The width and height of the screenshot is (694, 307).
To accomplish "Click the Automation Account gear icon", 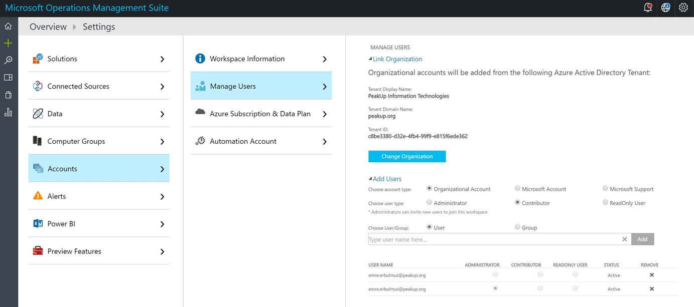I will click(200, 141).
